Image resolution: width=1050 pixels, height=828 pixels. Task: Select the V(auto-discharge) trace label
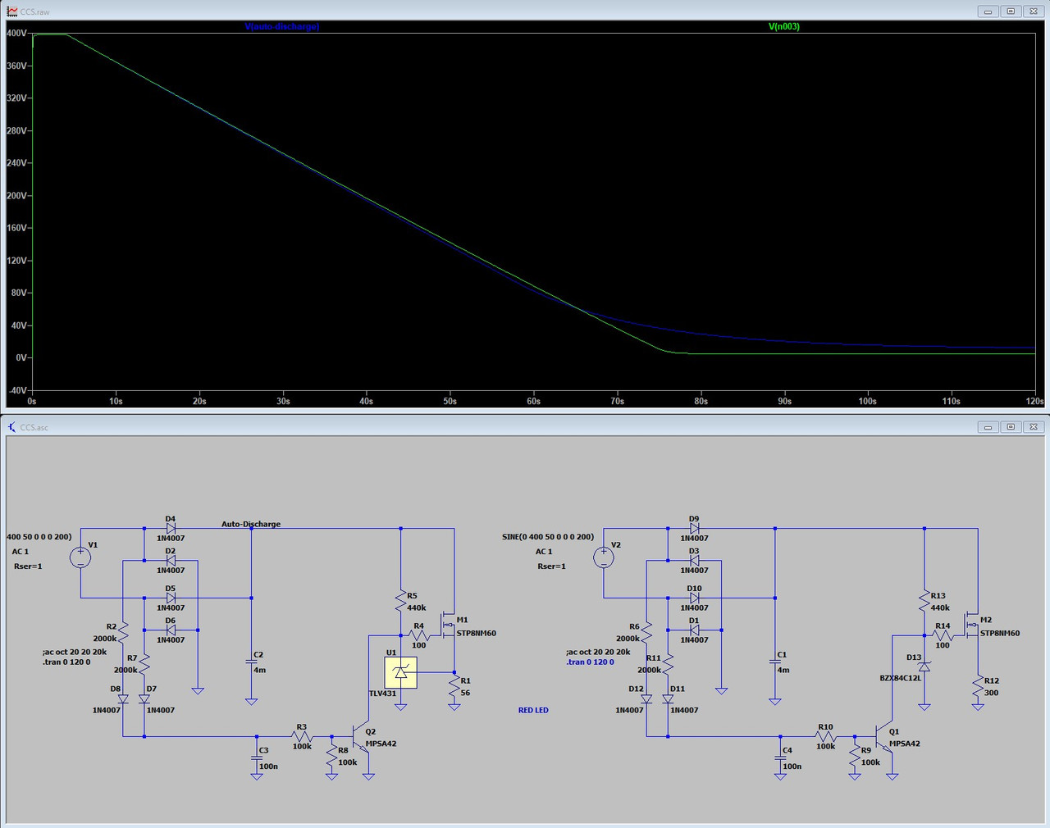(281, 26)
